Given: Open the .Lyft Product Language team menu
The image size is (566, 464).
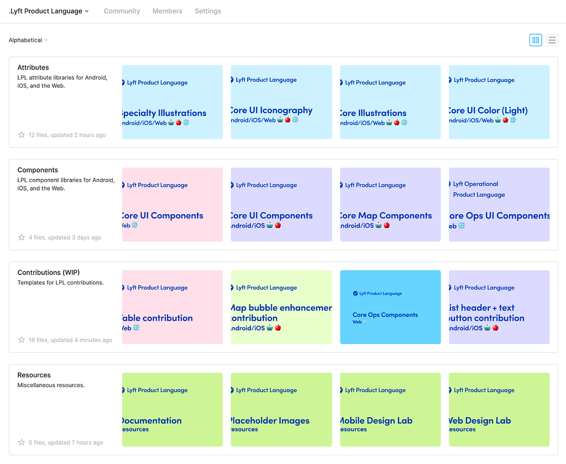Looking at the screenshot, I should click(x=49, y=11).
